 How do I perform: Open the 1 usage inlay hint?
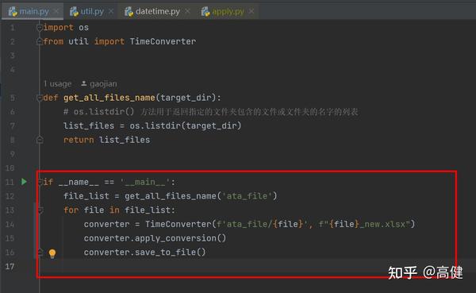(x=57, y=83)
